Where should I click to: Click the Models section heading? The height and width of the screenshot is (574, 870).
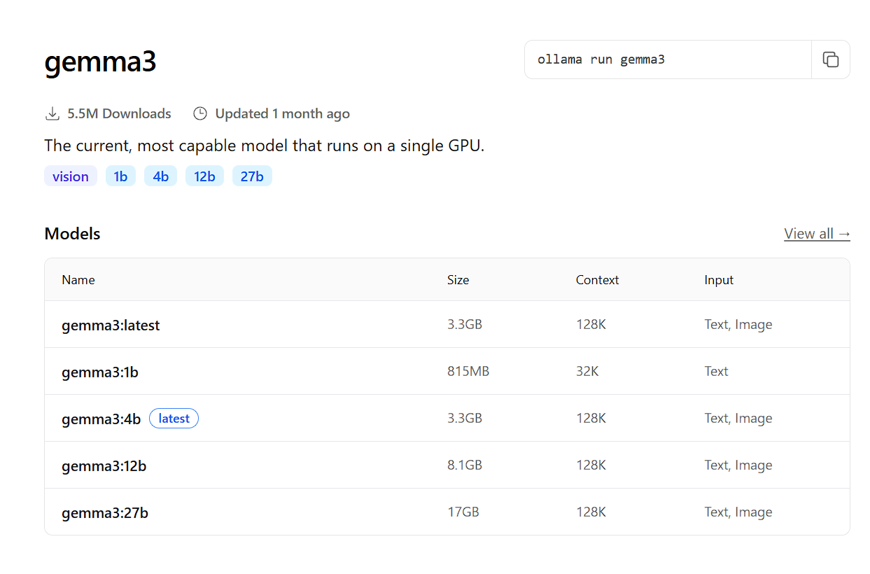(72, 234)
